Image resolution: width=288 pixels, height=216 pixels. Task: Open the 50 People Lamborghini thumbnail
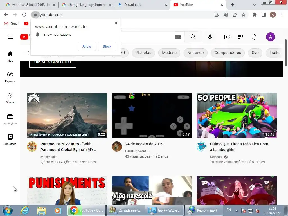click(x=237, y=116)
